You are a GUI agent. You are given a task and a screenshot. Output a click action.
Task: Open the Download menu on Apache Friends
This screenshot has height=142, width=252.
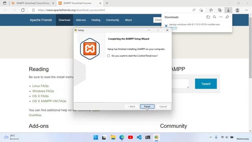coord(64,20)
